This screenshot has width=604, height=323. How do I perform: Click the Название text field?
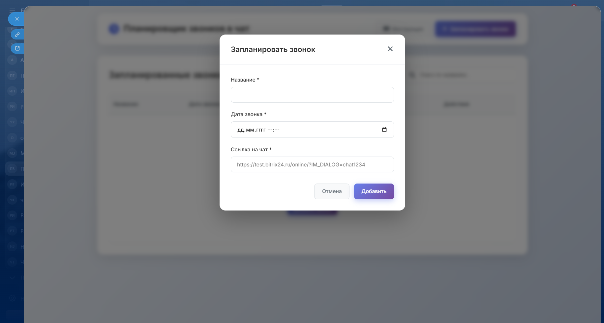pos(312,95)
